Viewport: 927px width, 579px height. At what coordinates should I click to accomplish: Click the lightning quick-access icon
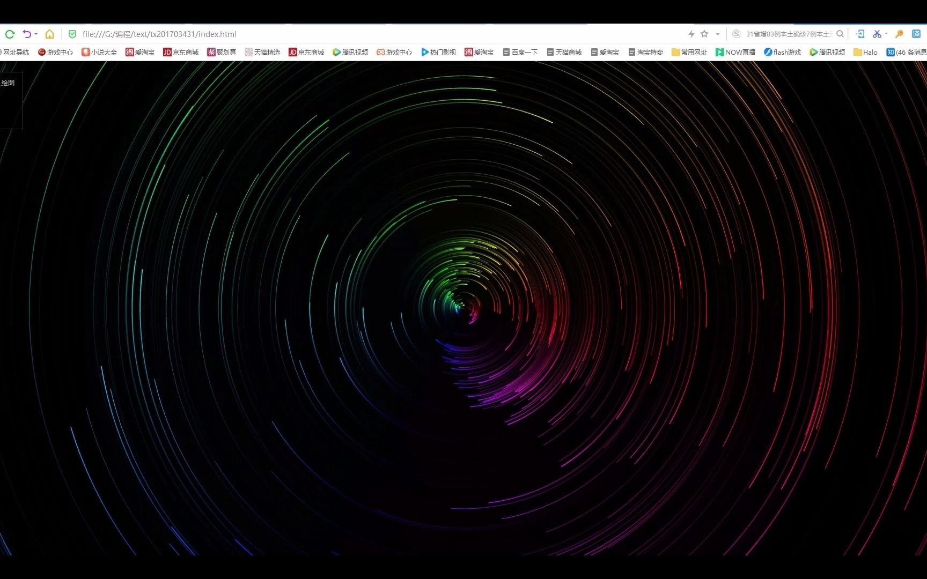pos(691,34)
